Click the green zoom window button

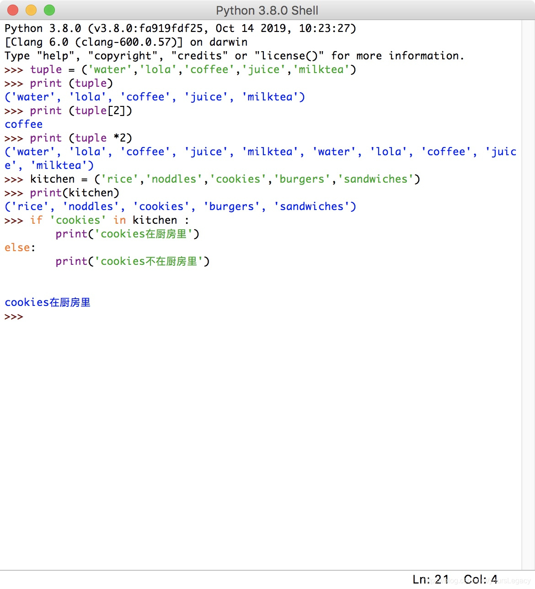click(49, 10)
